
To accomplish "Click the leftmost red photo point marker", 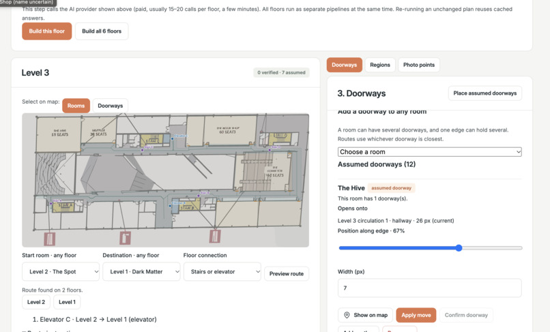I will tap(49, 239).
